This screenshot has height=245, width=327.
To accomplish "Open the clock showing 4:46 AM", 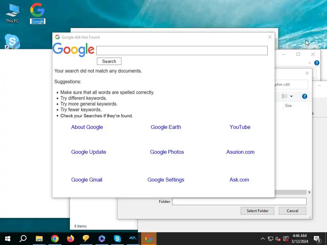I will 300,239.
